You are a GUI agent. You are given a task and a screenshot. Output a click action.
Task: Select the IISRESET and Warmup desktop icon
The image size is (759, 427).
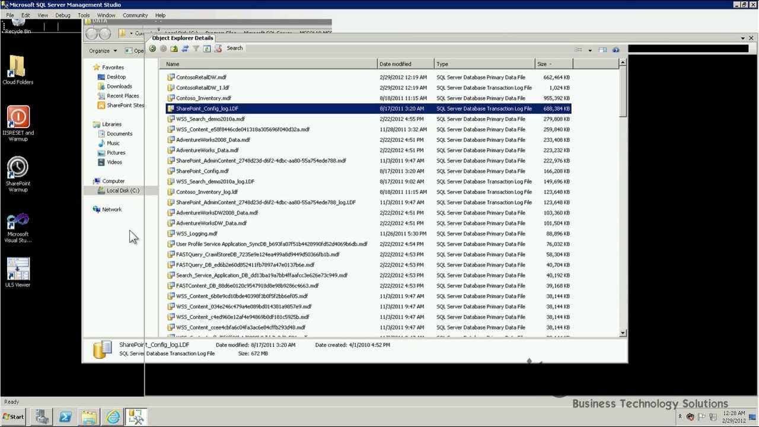point(18,123)
